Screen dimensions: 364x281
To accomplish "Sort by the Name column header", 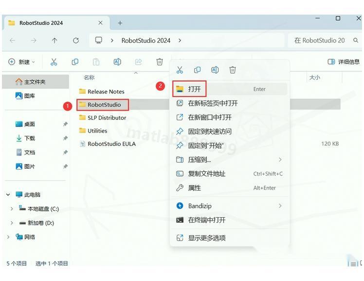I will 89,77.
